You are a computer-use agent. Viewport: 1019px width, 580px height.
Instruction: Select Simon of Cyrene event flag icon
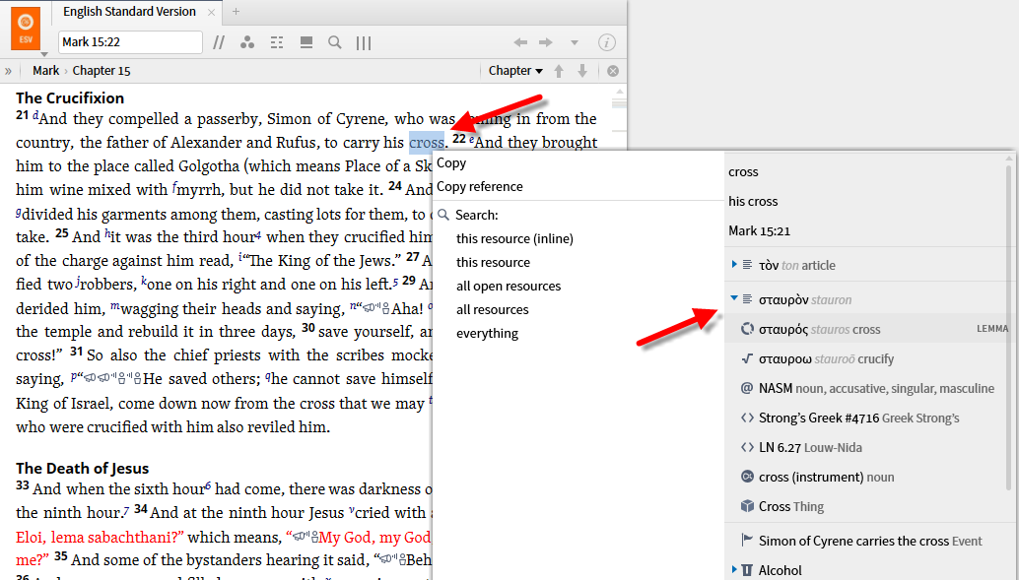(x=747, y=540)
